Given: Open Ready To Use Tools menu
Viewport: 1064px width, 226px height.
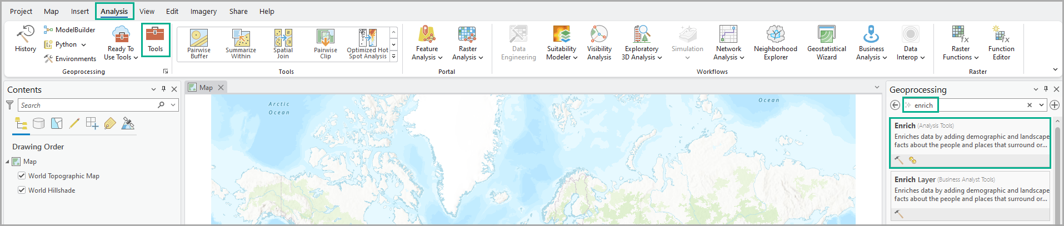Looking at the screenshot, I should 121,43.
